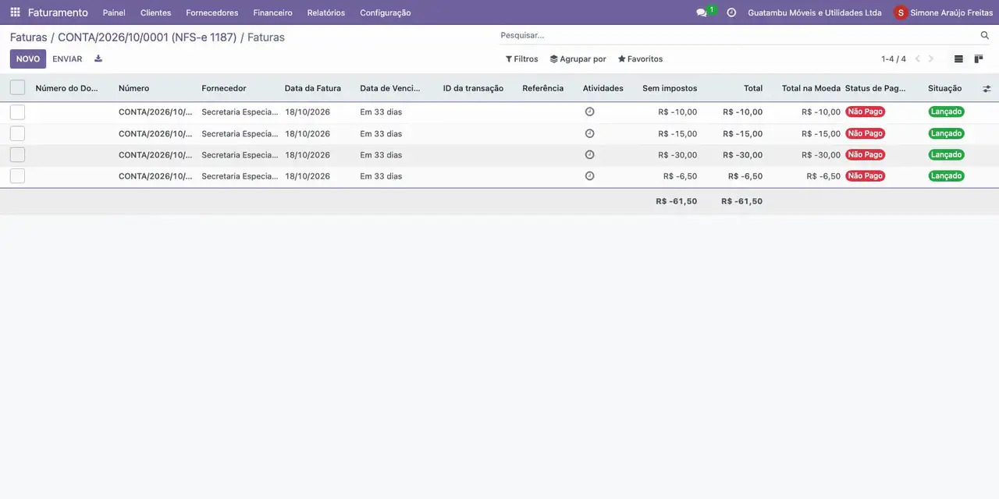Screen dimensions: 999x499
Task: Go to previous page arrow
Action: tap(918, 59)
